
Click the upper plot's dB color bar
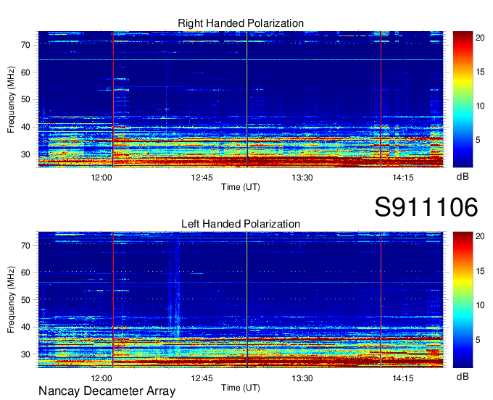pyautogui.click(x=463, y=99)
